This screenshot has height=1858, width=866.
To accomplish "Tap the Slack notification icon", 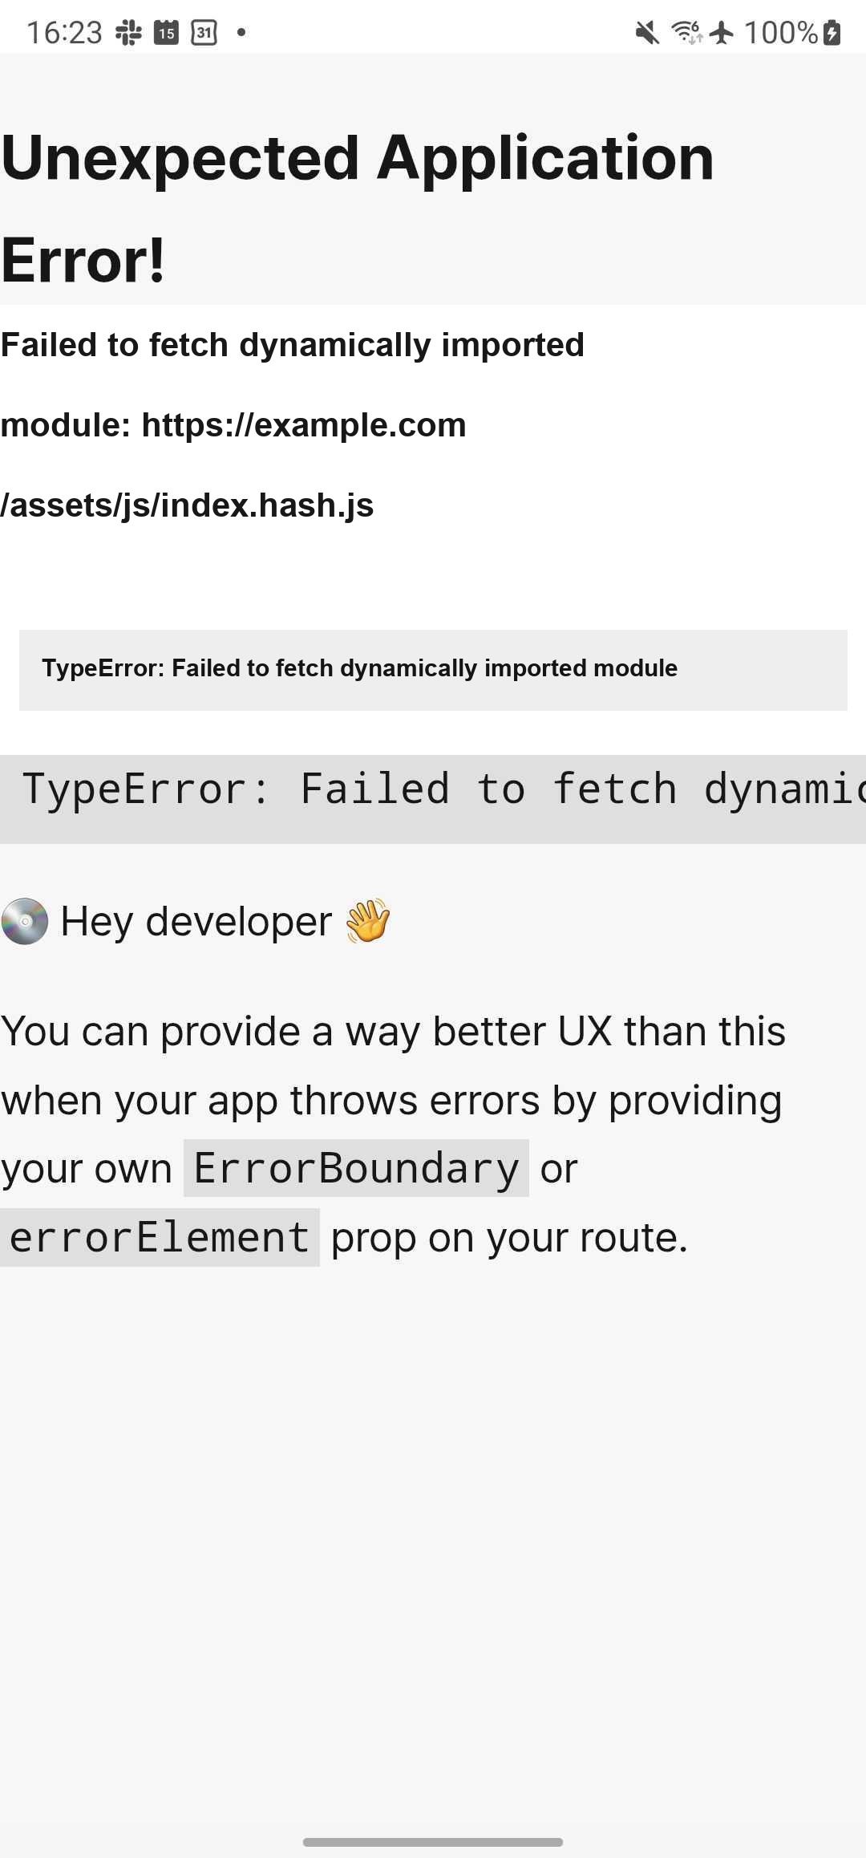I will [128, 33].
